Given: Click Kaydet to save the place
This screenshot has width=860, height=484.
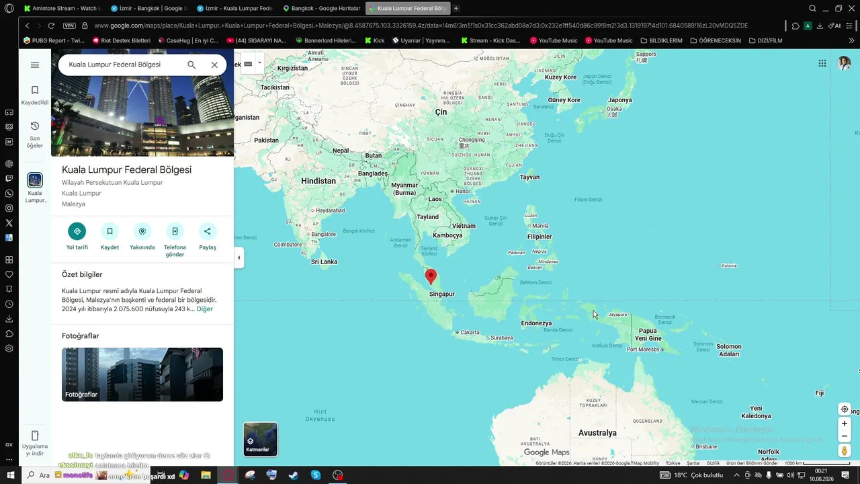Looking at the screenshot, I should pos(110,236).
